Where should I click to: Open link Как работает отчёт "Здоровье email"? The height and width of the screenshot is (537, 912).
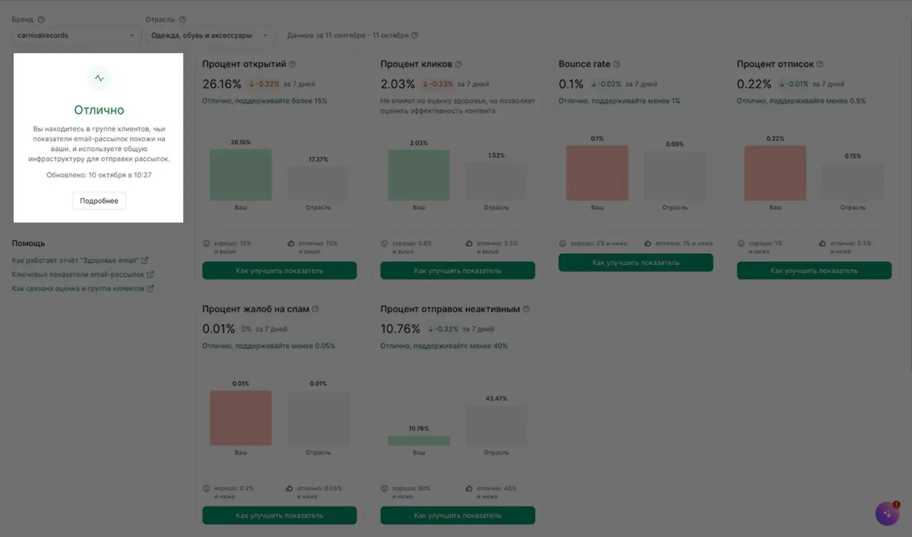tap(75, 261)
